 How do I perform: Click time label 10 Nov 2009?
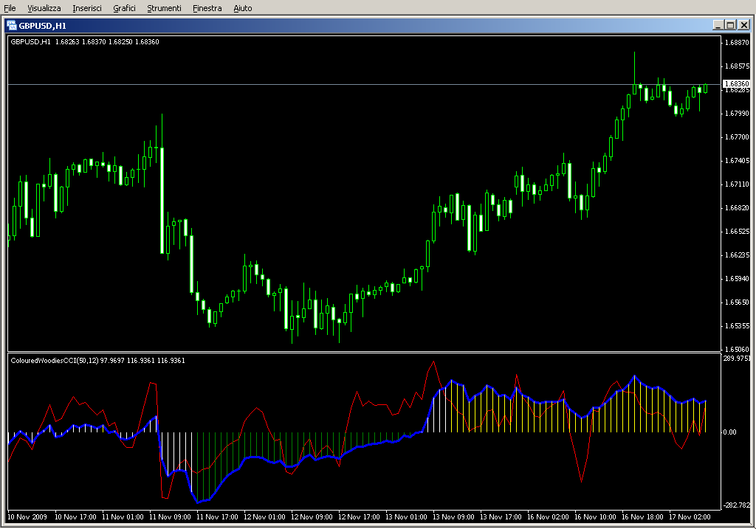27,517
